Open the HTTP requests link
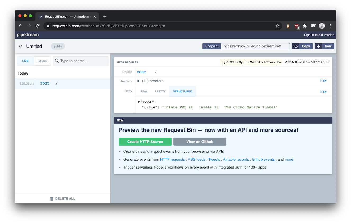This screenshot has height=223, width=351. click(173, 159)
